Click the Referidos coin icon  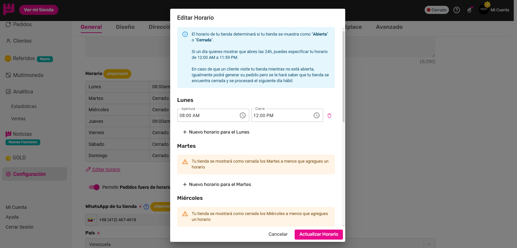(8, 59)
